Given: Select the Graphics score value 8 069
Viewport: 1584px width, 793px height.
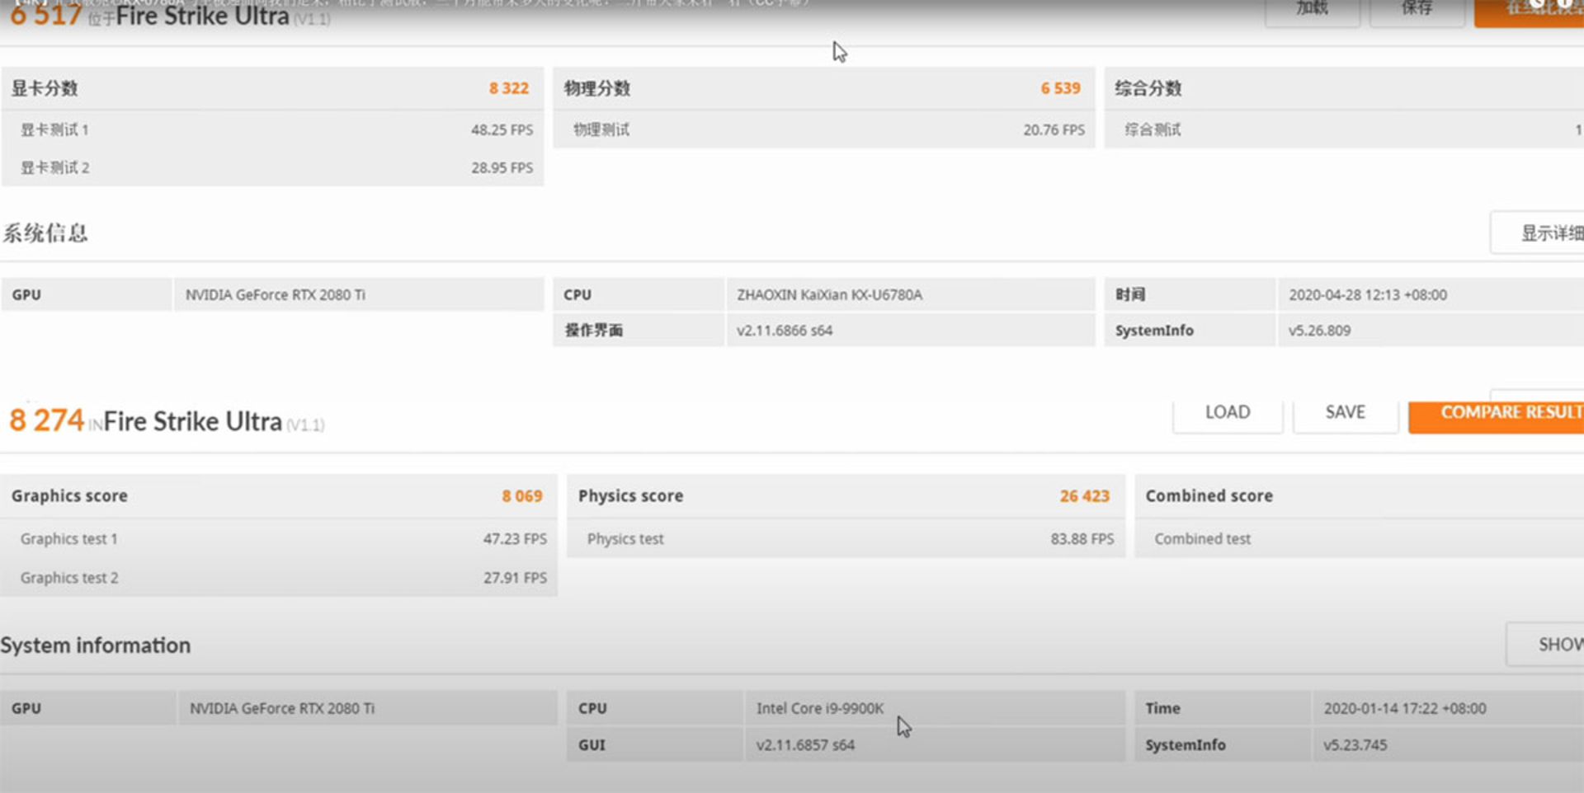Looking at the screenshot, I should 522,496.
